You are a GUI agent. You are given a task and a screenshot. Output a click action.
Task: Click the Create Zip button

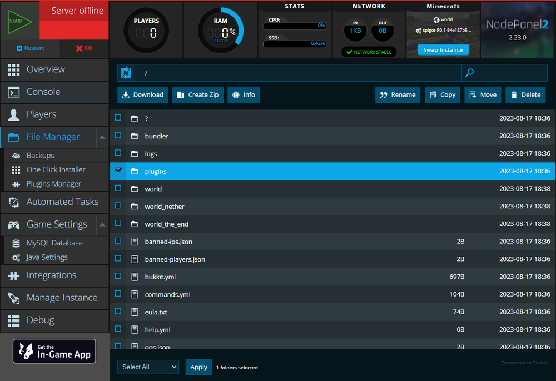point(197,95)
